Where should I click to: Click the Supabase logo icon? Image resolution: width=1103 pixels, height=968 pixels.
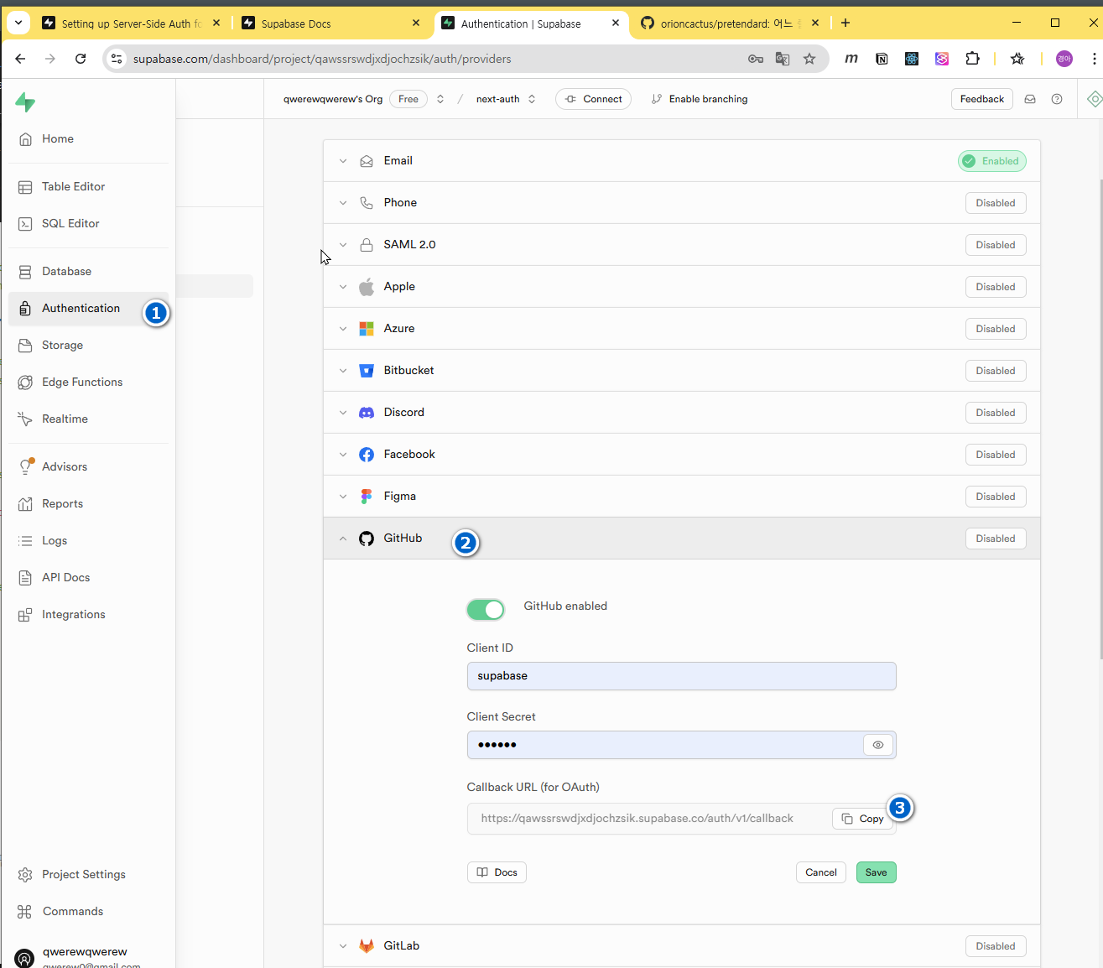click(x=25, y=102)
